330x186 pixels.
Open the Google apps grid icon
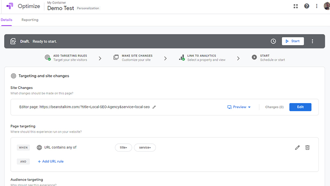pos(296,6)
